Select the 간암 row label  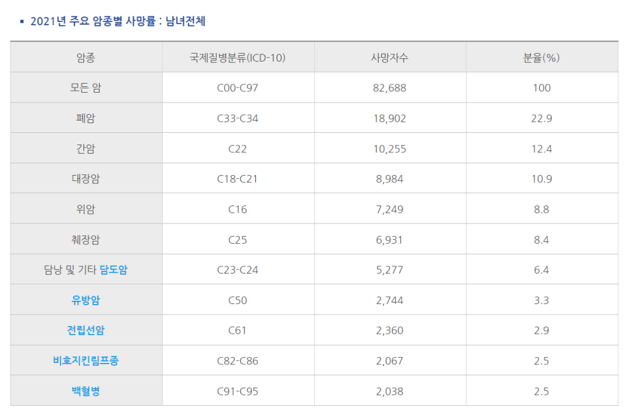point(86,148)
